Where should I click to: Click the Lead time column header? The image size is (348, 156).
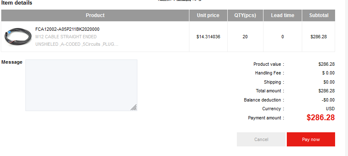pyautogui.click(x=283, y=15)
